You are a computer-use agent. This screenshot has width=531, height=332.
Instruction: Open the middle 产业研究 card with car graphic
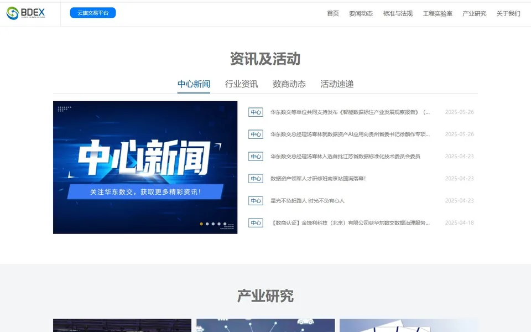click(265, 325)
